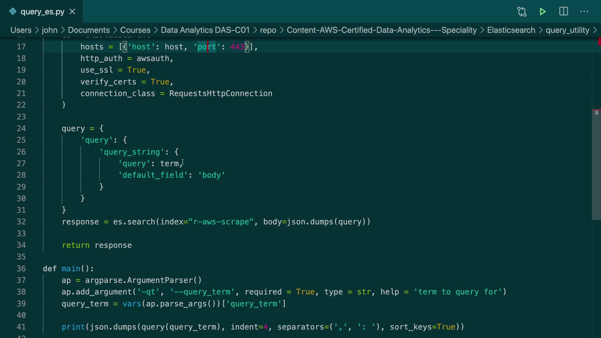601x338 pixels.
Task: Click the repo breadcrumb item
Action: click(268, 30)
